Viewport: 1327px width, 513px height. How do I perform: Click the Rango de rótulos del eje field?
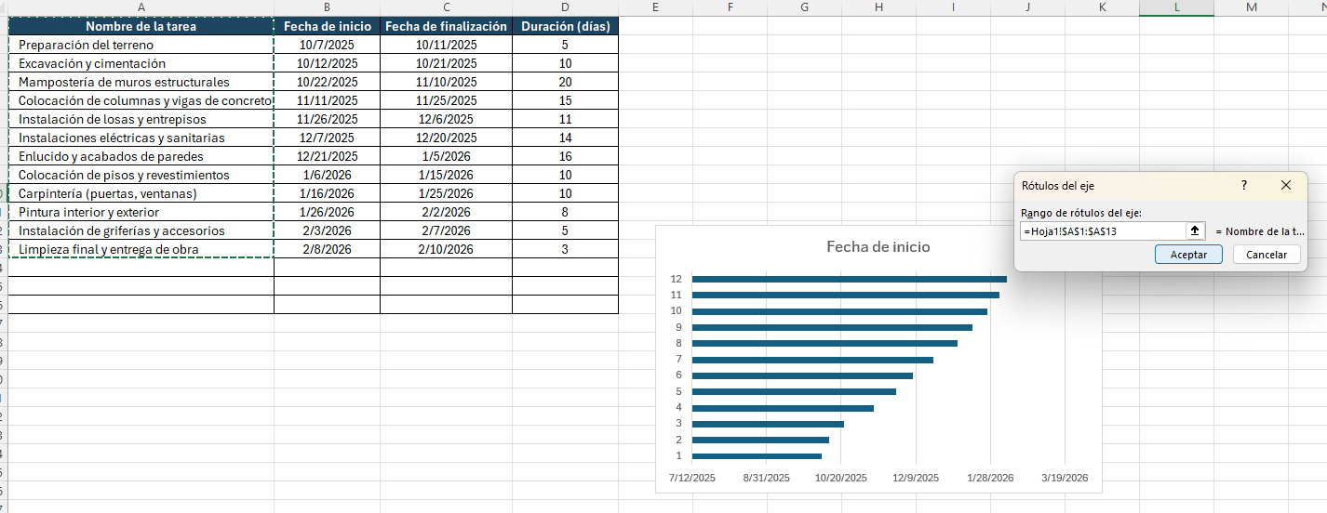tap(1101, 230)
